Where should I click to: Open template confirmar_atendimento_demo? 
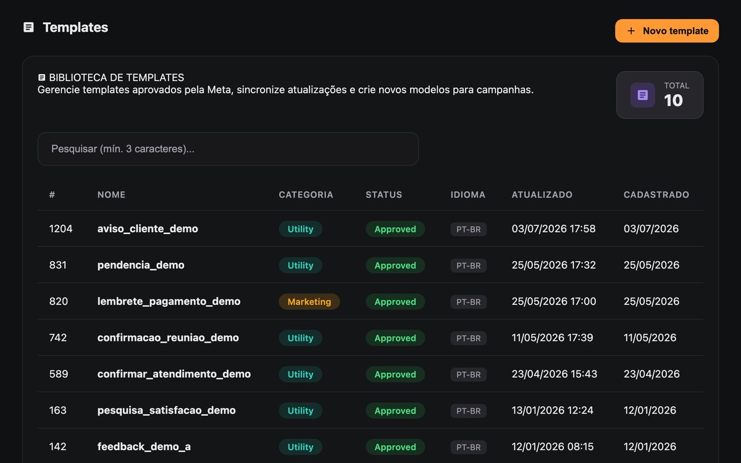pos(174,374)
